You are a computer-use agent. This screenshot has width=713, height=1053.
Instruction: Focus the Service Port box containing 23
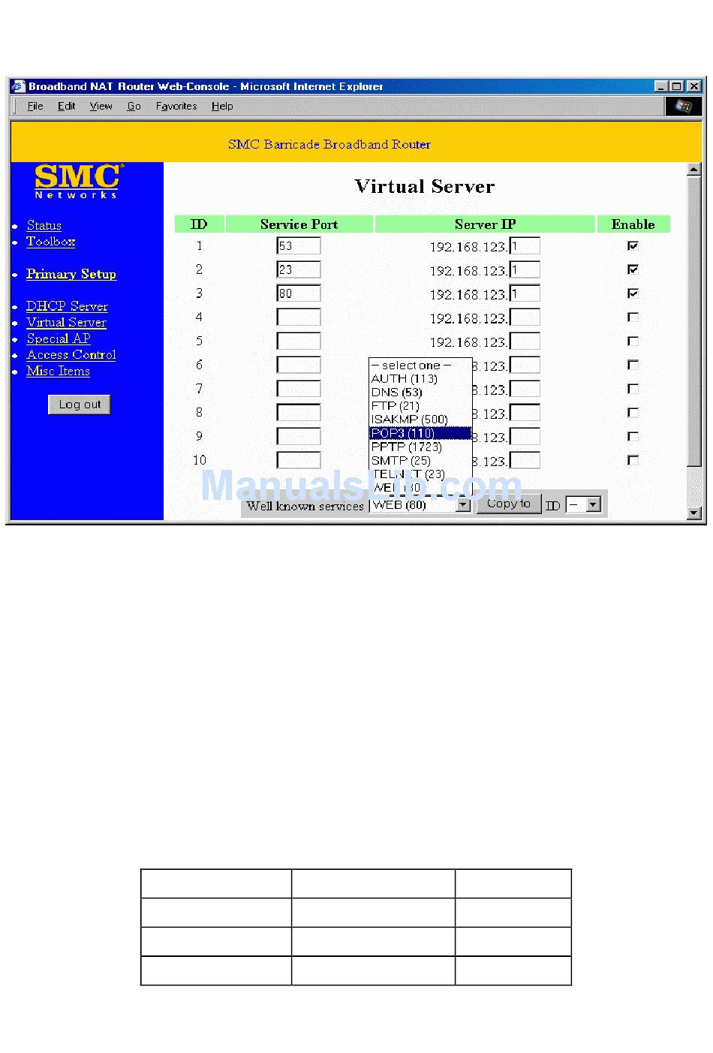[299, 270]
